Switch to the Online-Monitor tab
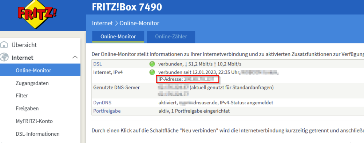This screenshot has width=364, height=143. 118,37
